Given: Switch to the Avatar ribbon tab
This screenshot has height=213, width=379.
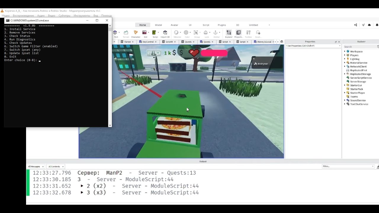Looking at the screenshot, I should (x=174, y=25).
